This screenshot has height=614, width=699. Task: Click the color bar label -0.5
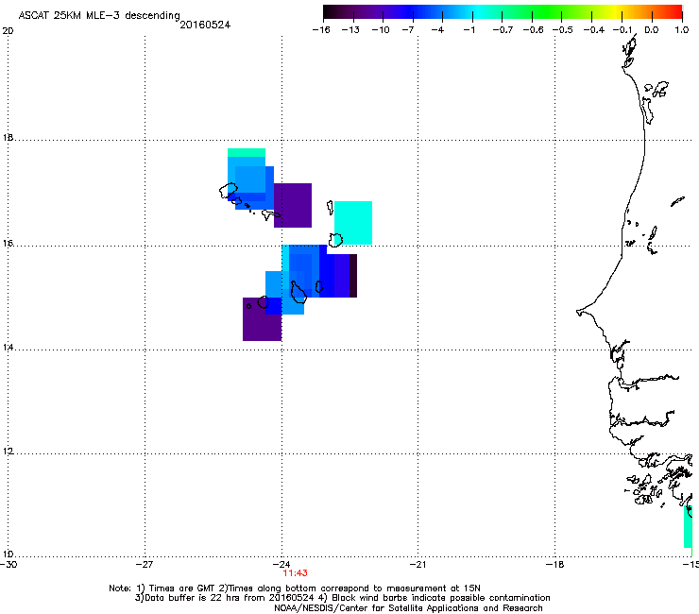563,30
